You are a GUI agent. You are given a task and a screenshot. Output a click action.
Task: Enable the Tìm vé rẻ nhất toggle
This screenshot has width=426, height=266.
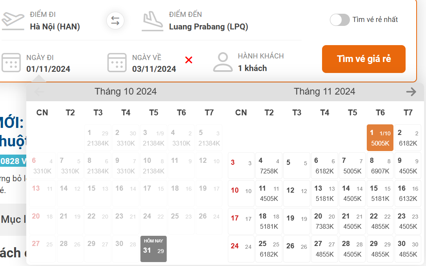[x=340, y=20]
